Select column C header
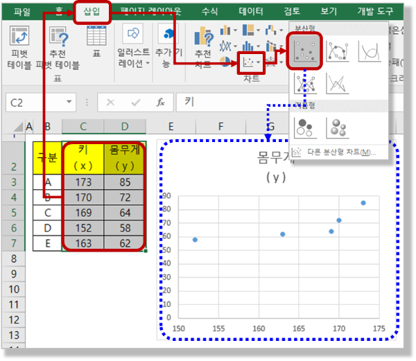 pos(83,126)
